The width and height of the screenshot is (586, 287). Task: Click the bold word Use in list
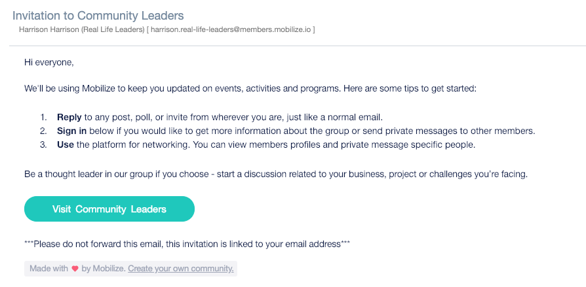click(66, 145)
